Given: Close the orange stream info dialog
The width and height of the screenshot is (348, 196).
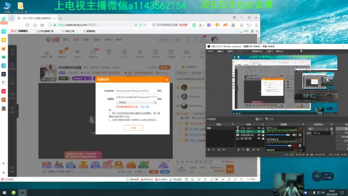Looking at the screenshot, I should click(167, 79).
